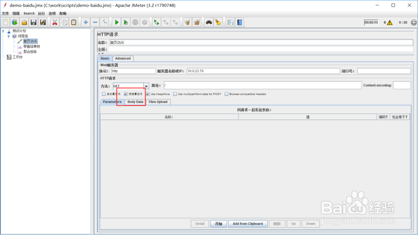Click the Paste clipboard icon
Viewport: 418px width, 235px height.
[x=74, y=23]
